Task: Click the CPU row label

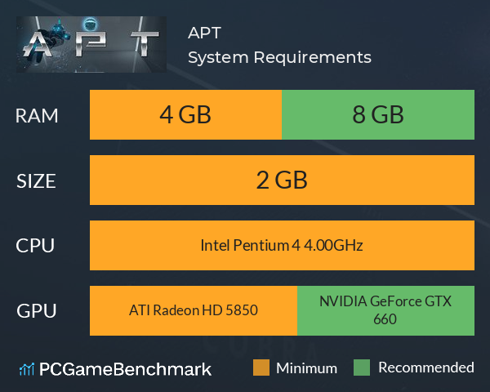Action: (x=35, y=246)
